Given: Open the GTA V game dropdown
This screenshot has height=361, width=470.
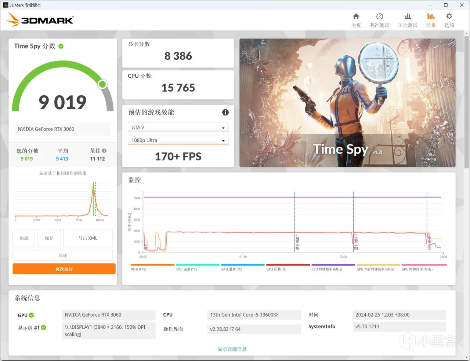Looking at the screenshot, I should click(178, 127).
